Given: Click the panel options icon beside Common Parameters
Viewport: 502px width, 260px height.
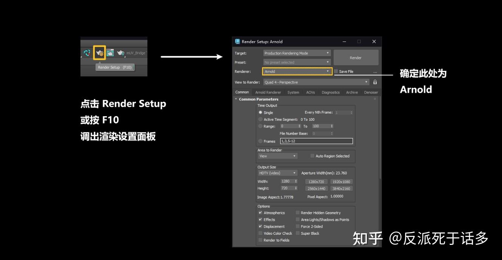Looking at the screenshot, I should coord(374,98).
